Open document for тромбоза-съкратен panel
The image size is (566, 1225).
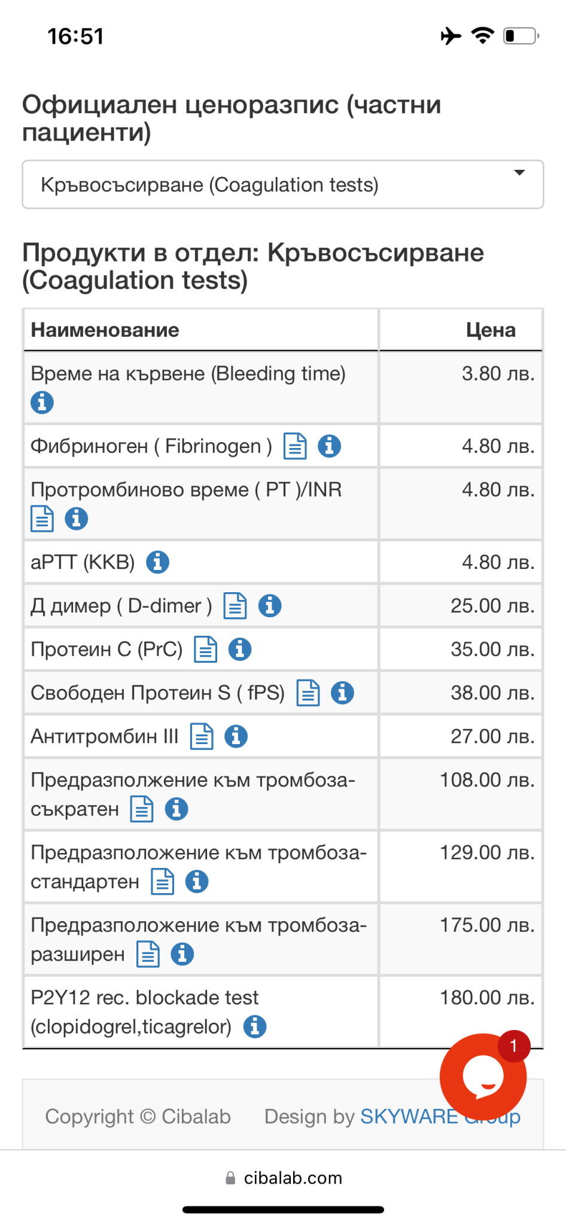(142, 809)
